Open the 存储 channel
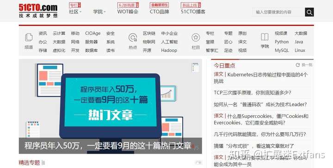The image size is (333, 168). [43, 50]
